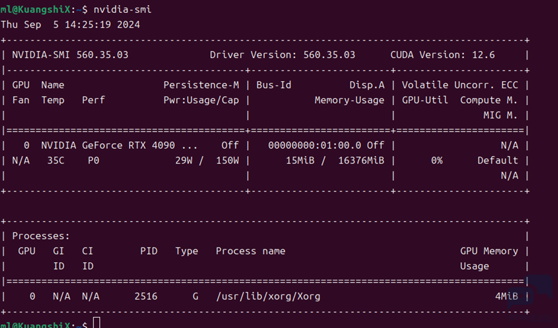
Task: Click the 'GPU-Util' header
Action: (x=425, y=101)
